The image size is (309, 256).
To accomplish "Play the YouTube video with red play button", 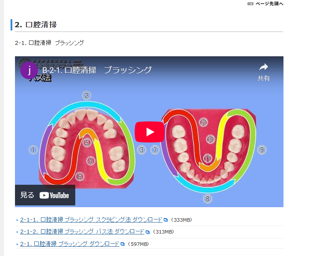I will [150, 132].
